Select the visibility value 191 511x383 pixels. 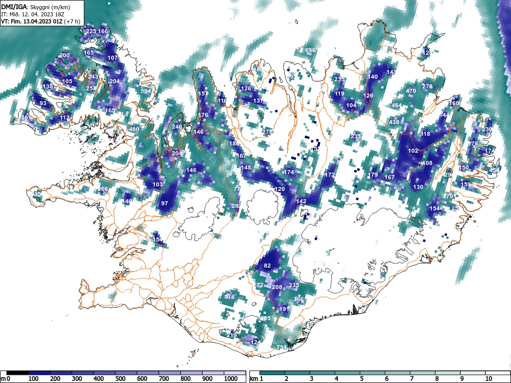pyautogui.click(x=284, y=309)
